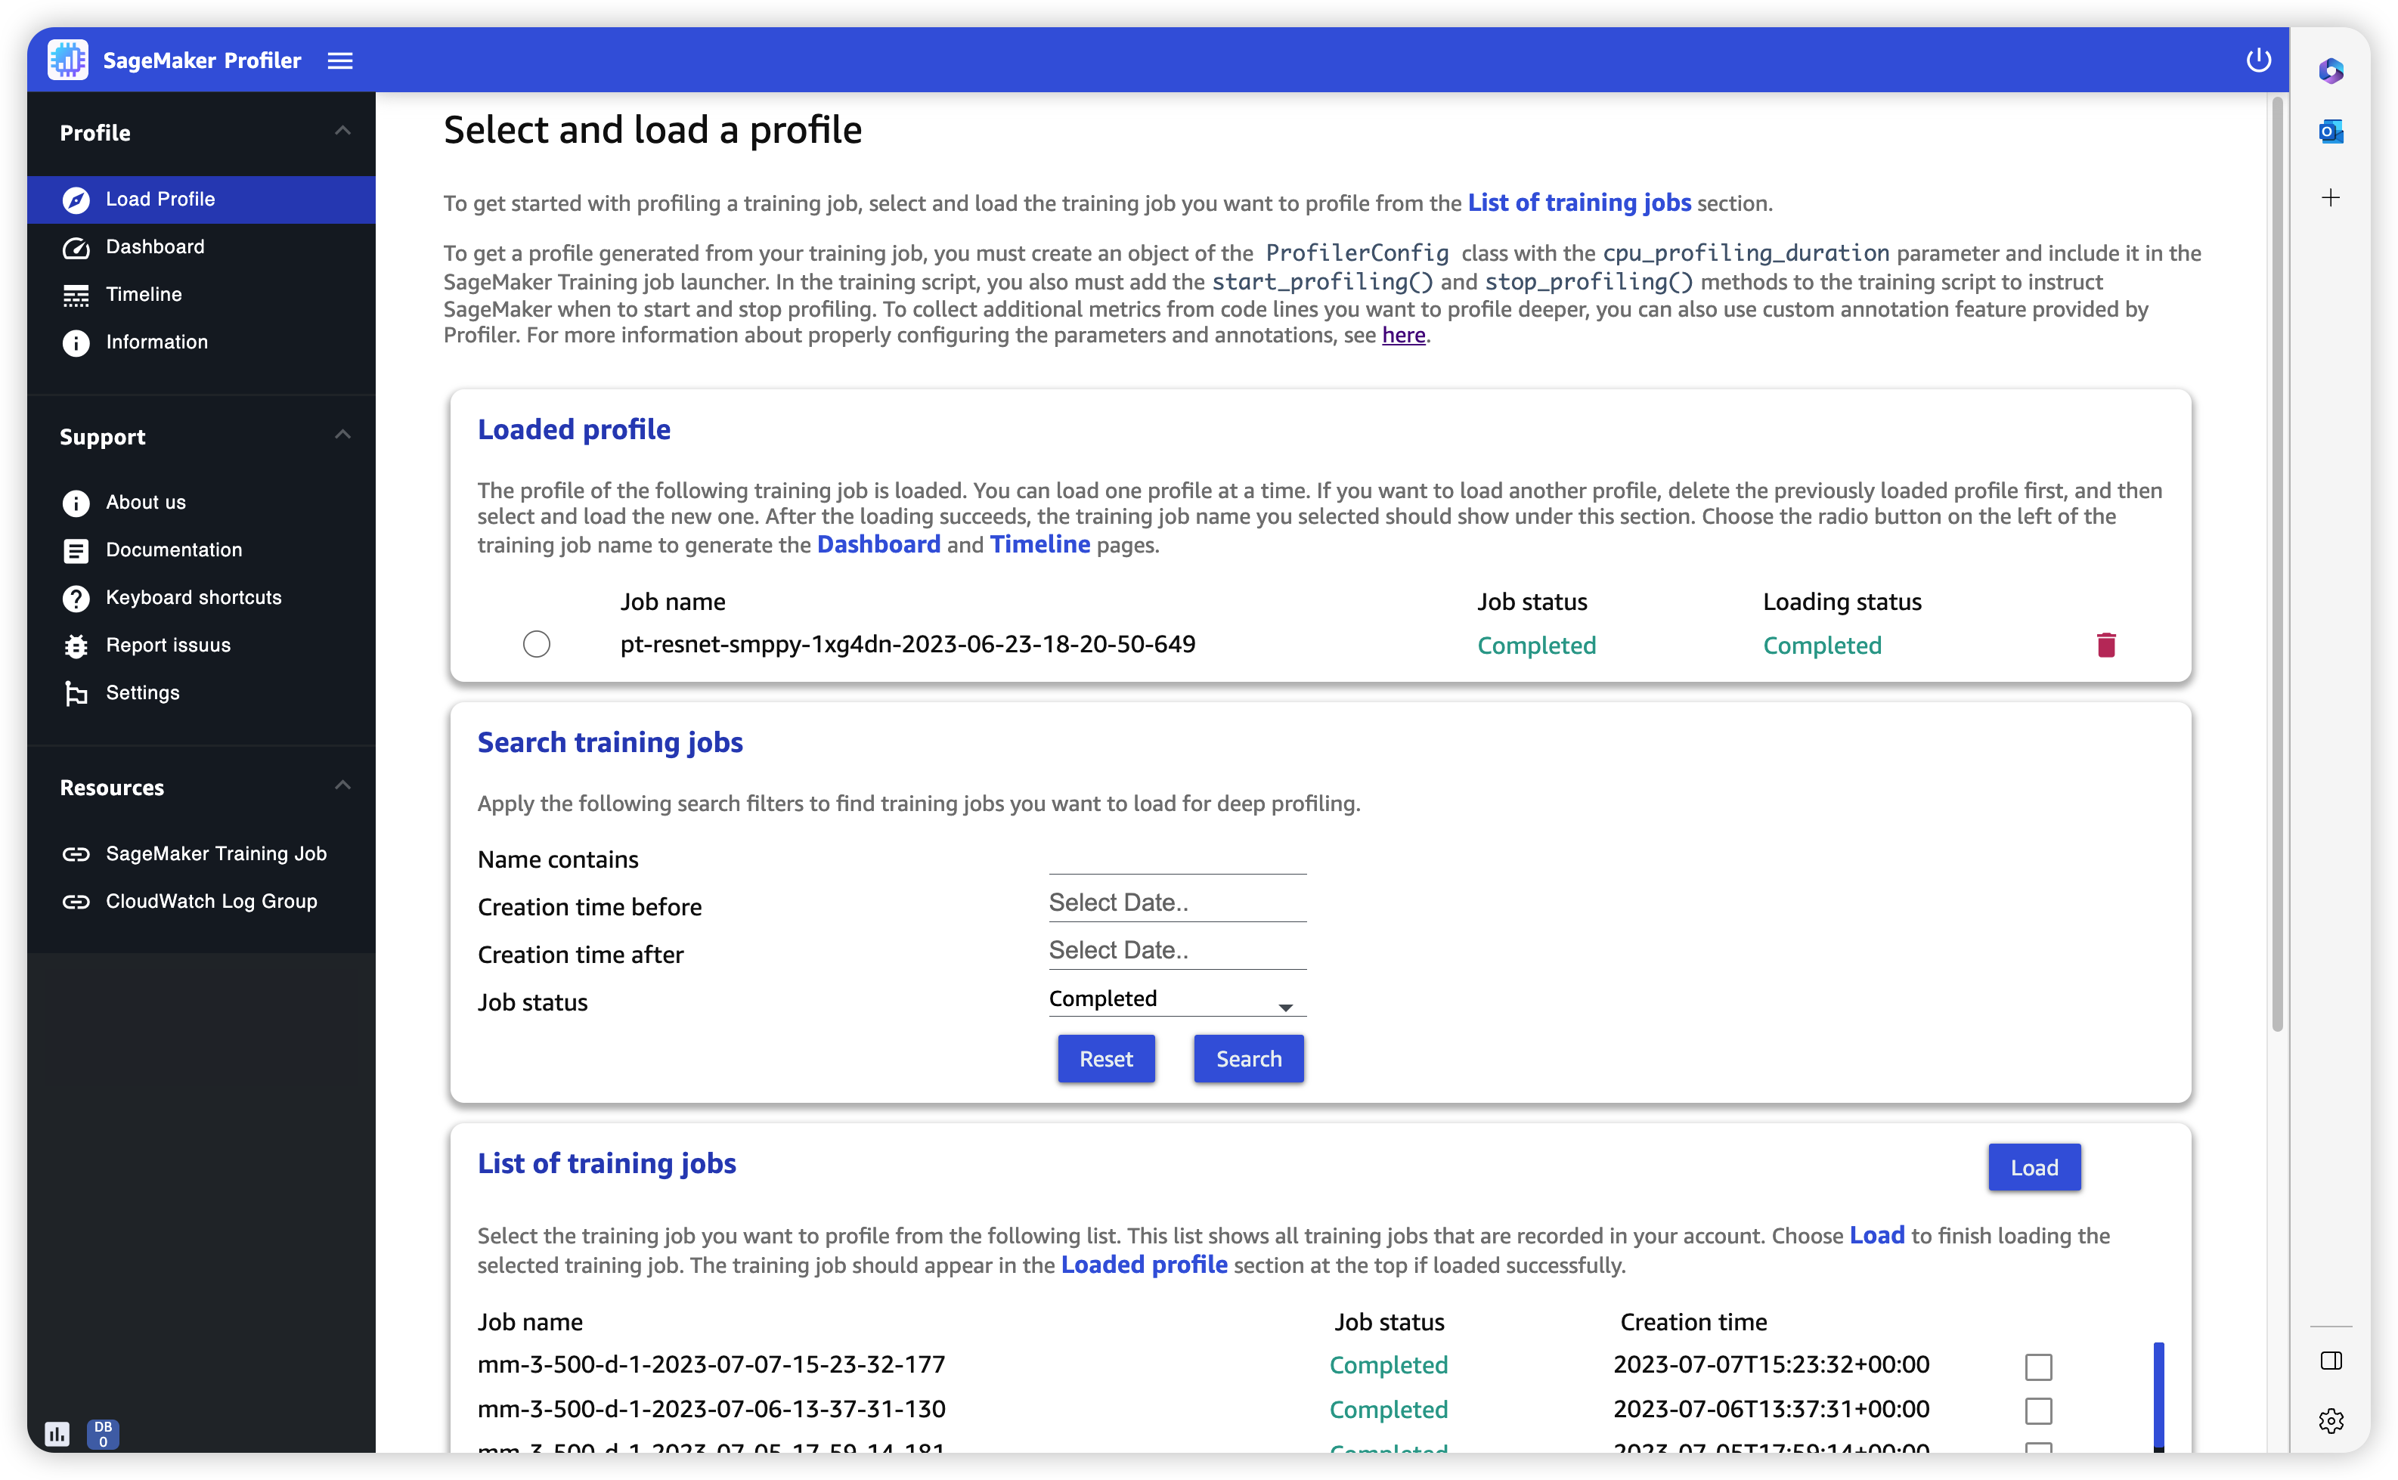Click the SageMaker Profiler home icon
2398x1480 pixels.
click(69, 60)
